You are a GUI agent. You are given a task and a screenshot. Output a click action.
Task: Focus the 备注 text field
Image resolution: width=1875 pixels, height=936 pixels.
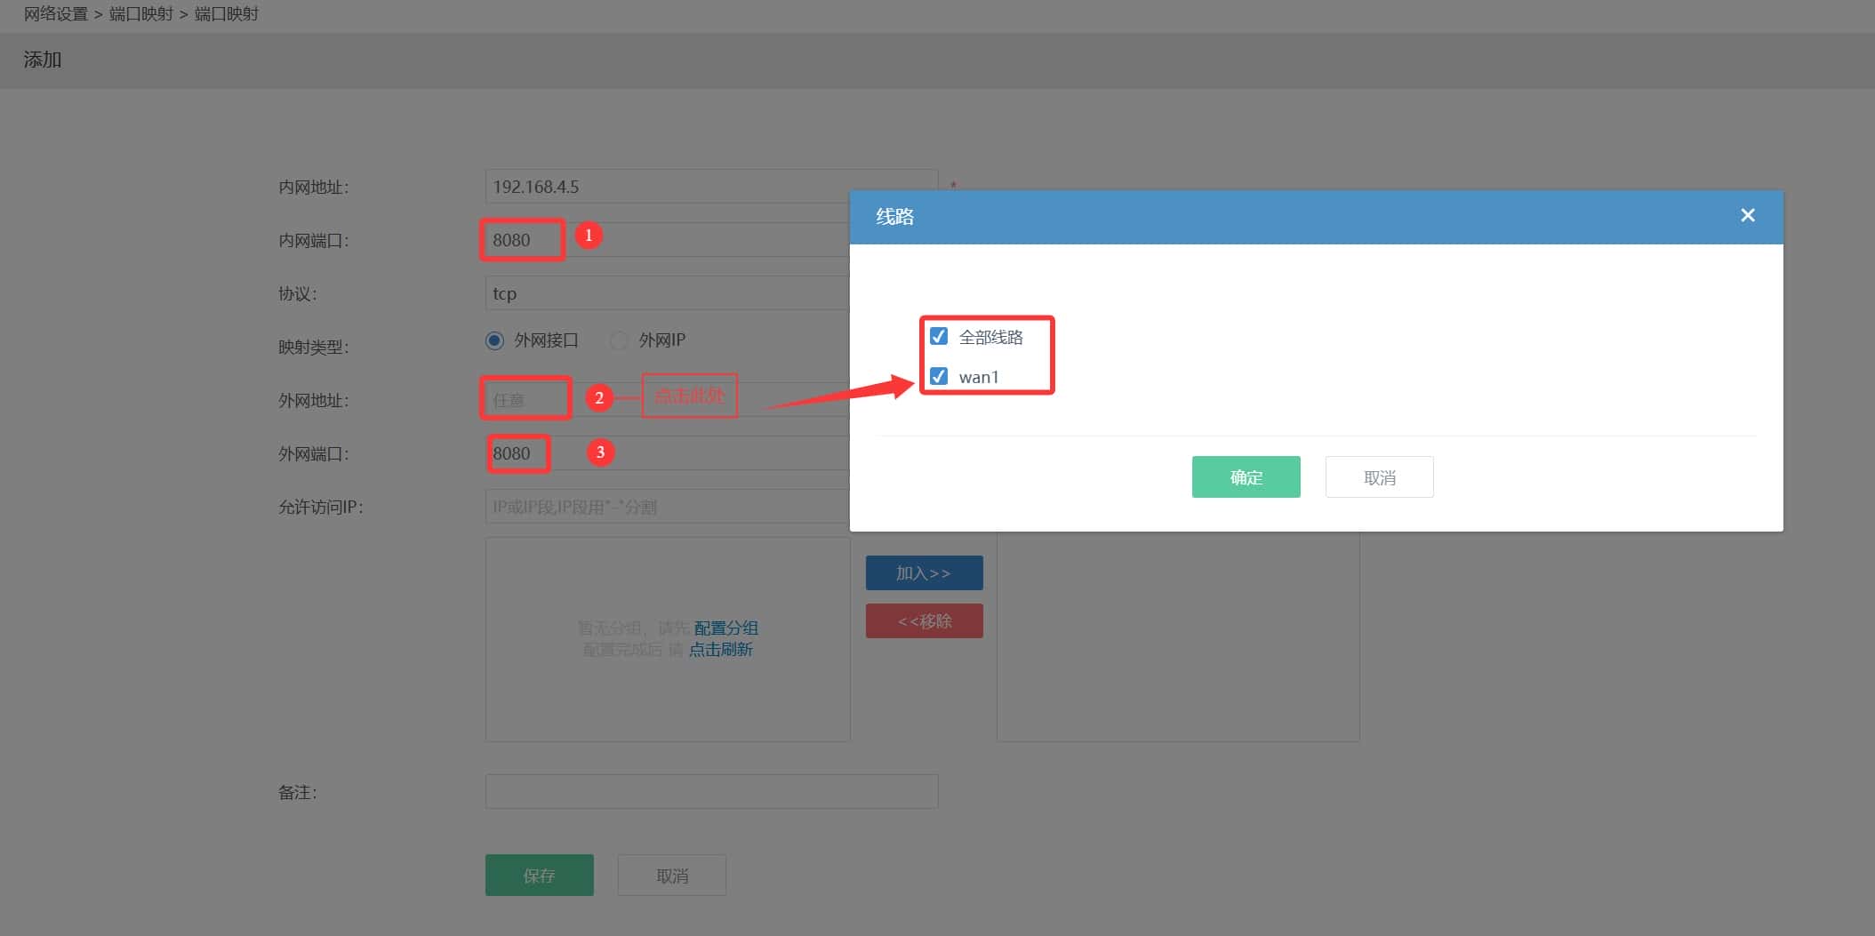711,791
